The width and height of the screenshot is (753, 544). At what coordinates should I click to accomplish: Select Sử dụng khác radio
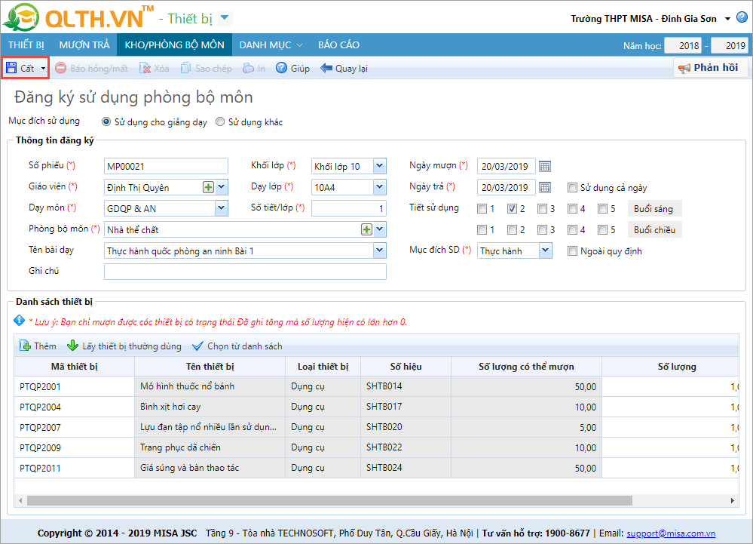coord(220,121)
